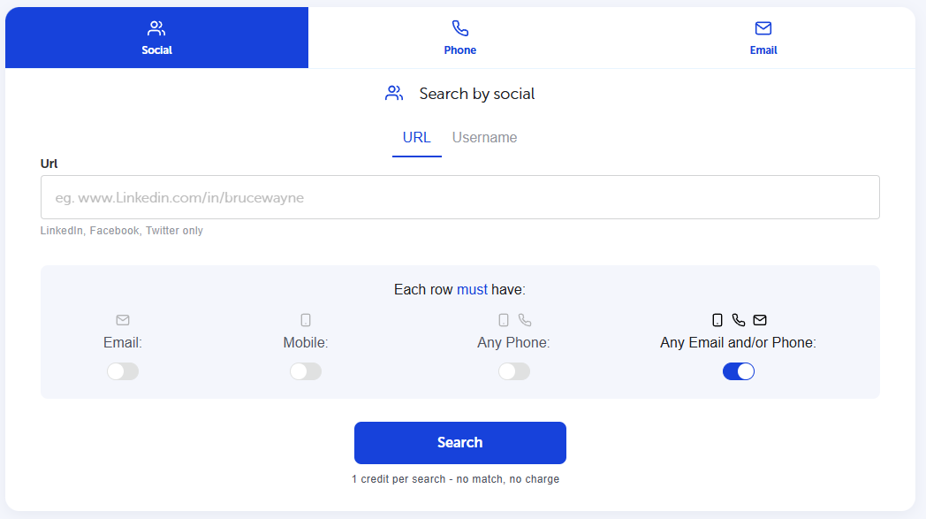926x519 pixels.
Task: Select the URL sub-tab
Action: [416, 138]
